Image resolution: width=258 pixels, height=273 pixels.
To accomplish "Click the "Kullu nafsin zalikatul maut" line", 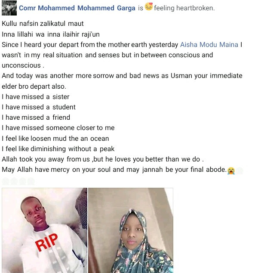I will [43, 24].
